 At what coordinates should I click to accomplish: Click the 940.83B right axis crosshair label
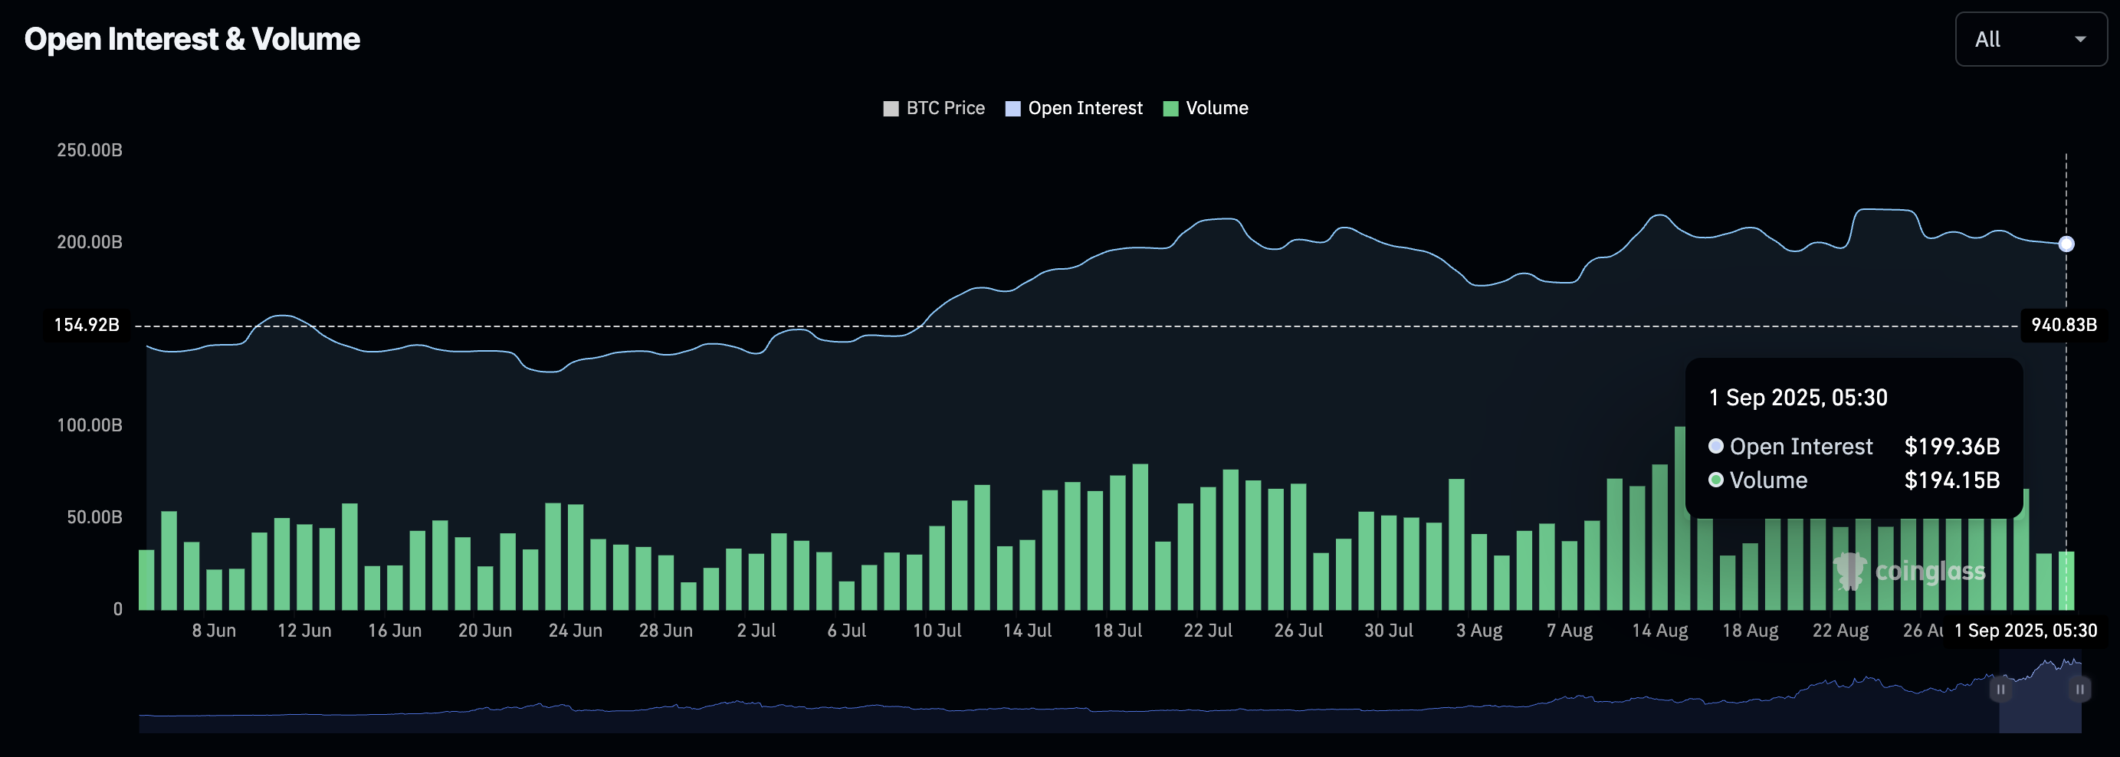(2063, 325)
